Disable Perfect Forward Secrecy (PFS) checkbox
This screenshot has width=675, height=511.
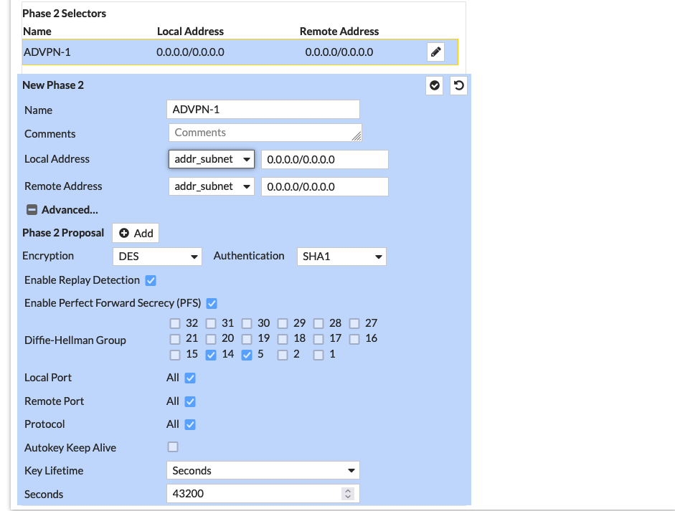[212, 303]
